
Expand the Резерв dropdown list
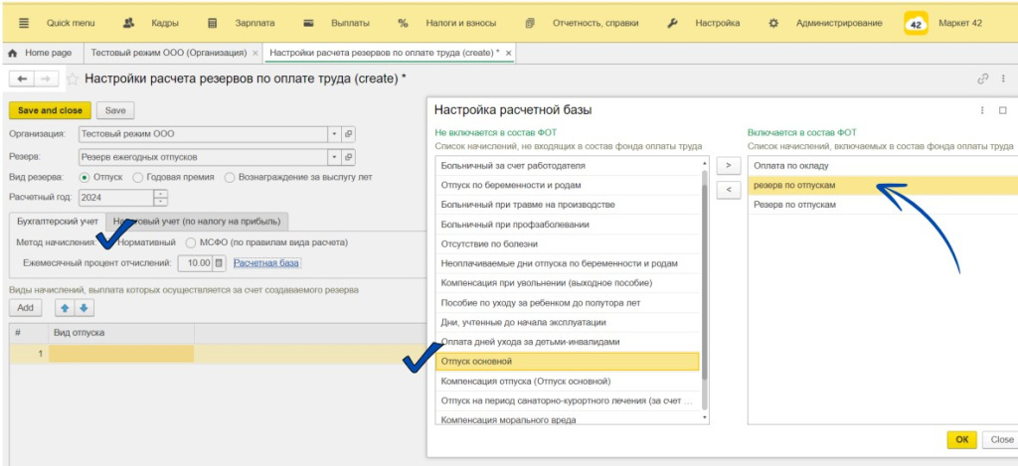click(x=334, y=156)
